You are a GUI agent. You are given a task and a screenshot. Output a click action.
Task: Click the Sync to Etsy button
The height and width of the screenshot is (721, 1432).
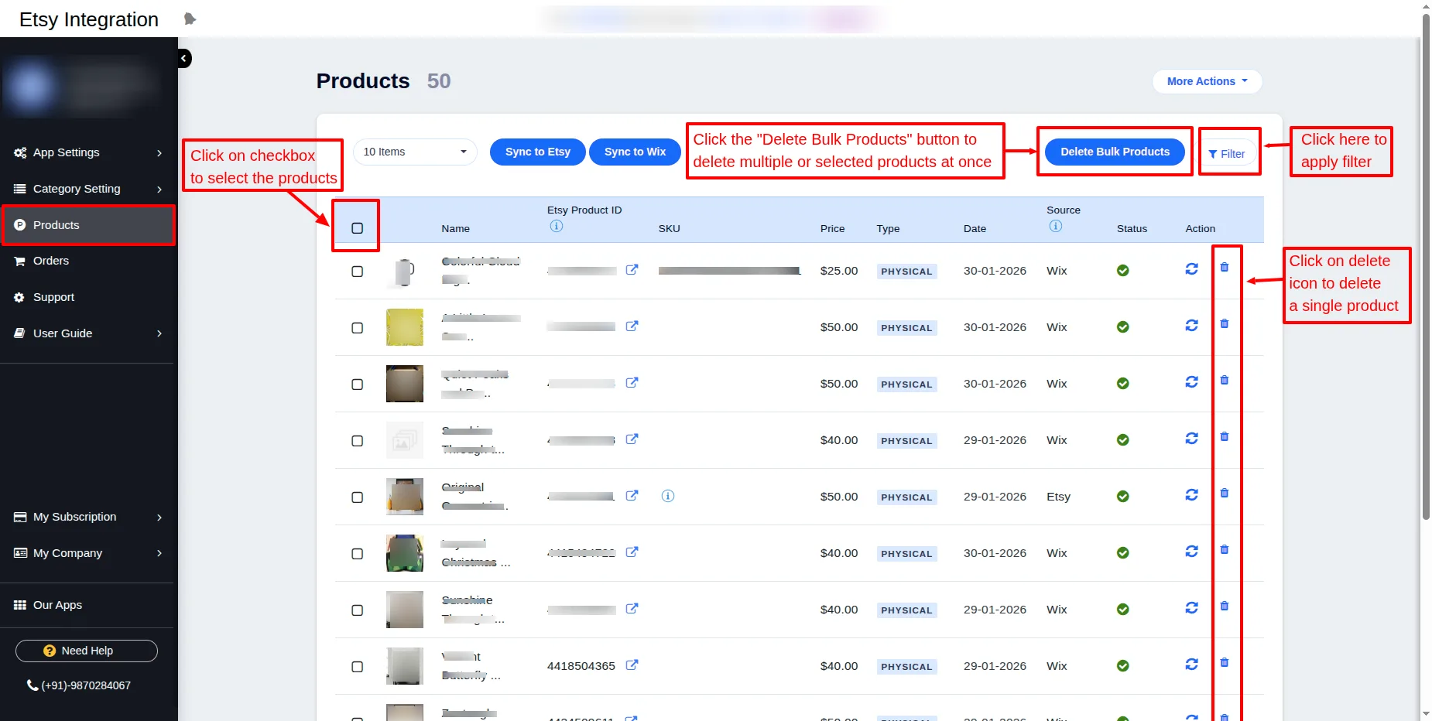coord(537,152)
